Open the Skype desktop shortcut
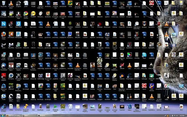 click(144, 54)
